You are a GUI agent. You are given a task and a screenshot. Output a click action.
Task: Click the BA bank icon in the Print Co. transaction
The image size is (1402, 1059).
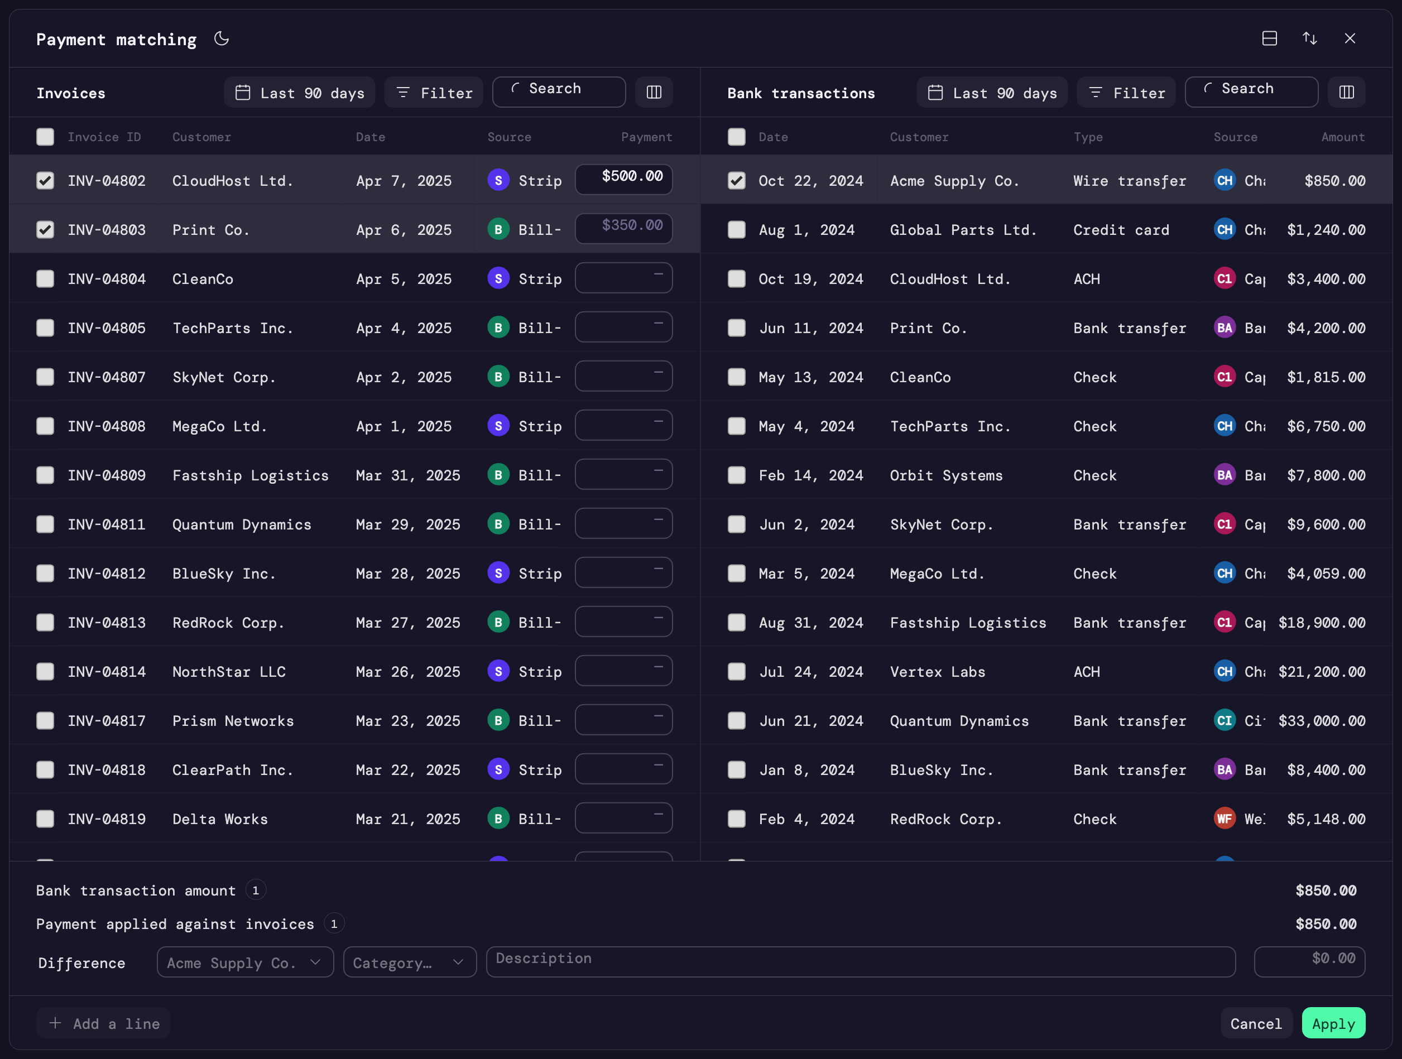click(x=1225, y=327)
